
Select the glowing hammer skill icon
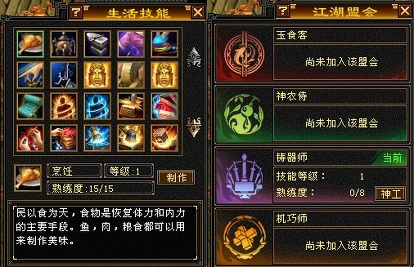coord(97,138)
